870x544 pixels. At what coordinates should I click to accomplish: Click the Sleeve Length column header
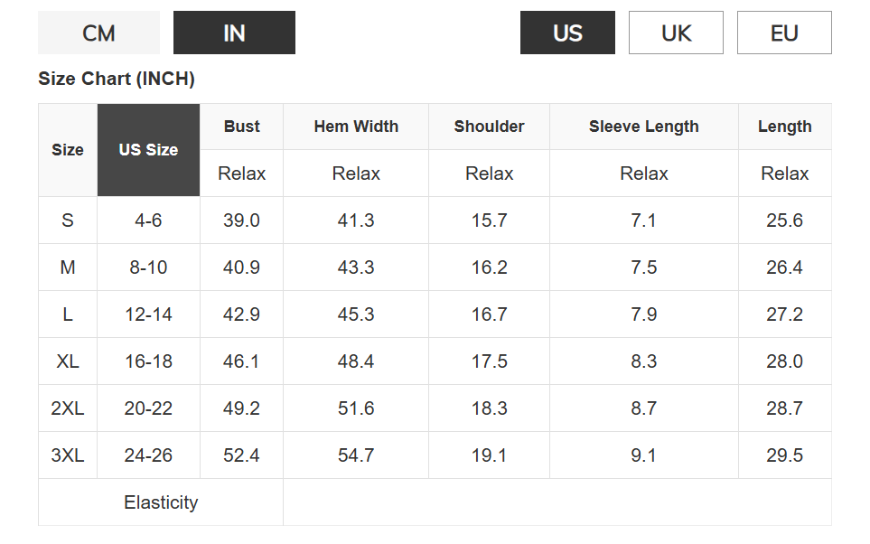point(643,127)
